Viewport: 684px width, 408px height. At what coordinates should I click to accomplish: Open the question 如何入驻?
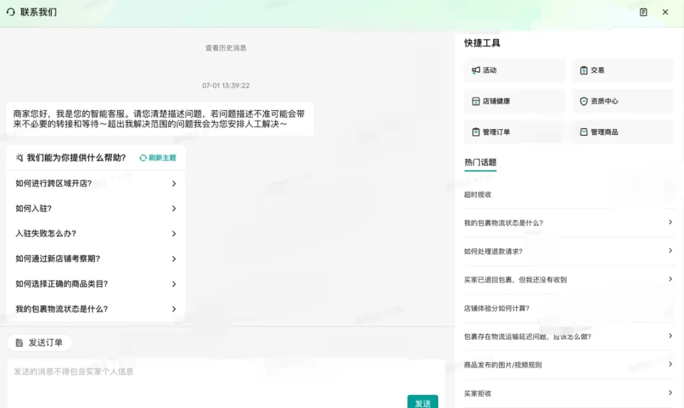(x=96, y=208)
